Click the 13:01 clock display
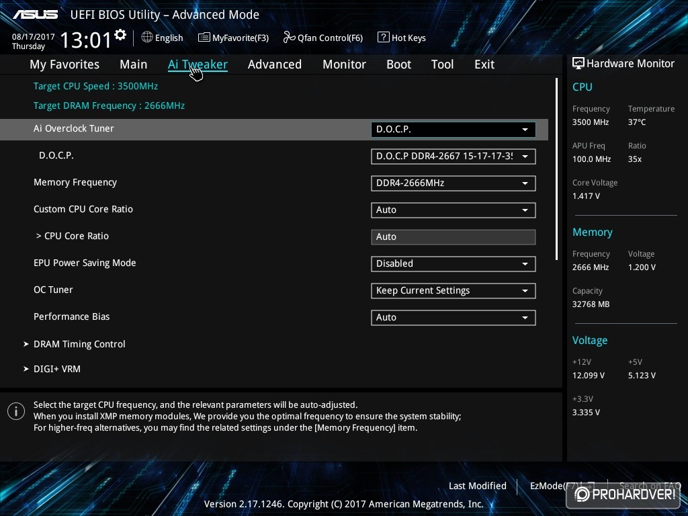 pyautogui.click(x=85, y=40)
